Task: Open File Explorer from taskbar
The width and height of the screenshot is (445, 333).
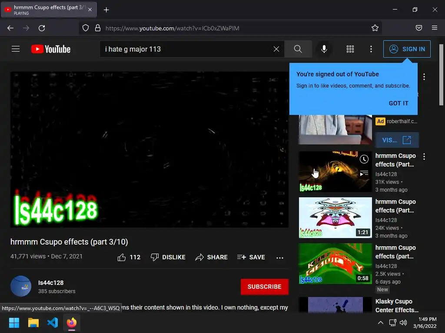Action: coord(33,323)
